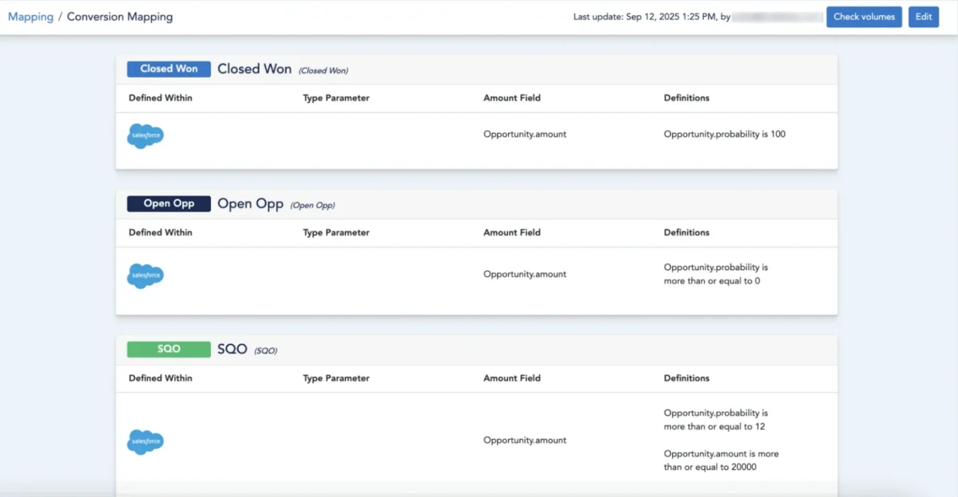Click Opportunity.amount in the SQO card
Image resolution: width=958 pixels, height=497 pixels.
pos(525,440)
